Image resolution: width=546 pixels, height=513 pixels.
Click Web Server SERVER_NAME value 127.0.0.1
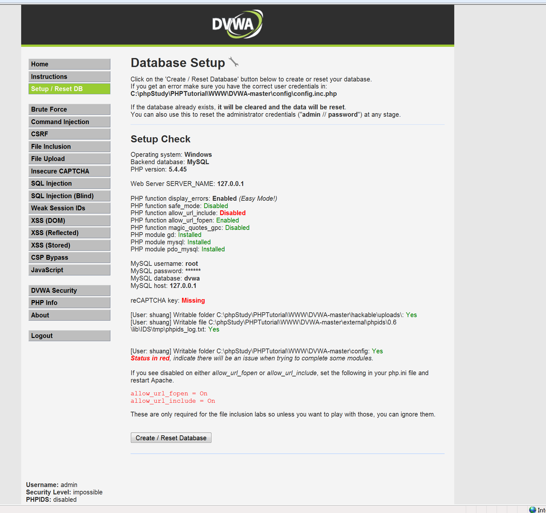point(230,184)
